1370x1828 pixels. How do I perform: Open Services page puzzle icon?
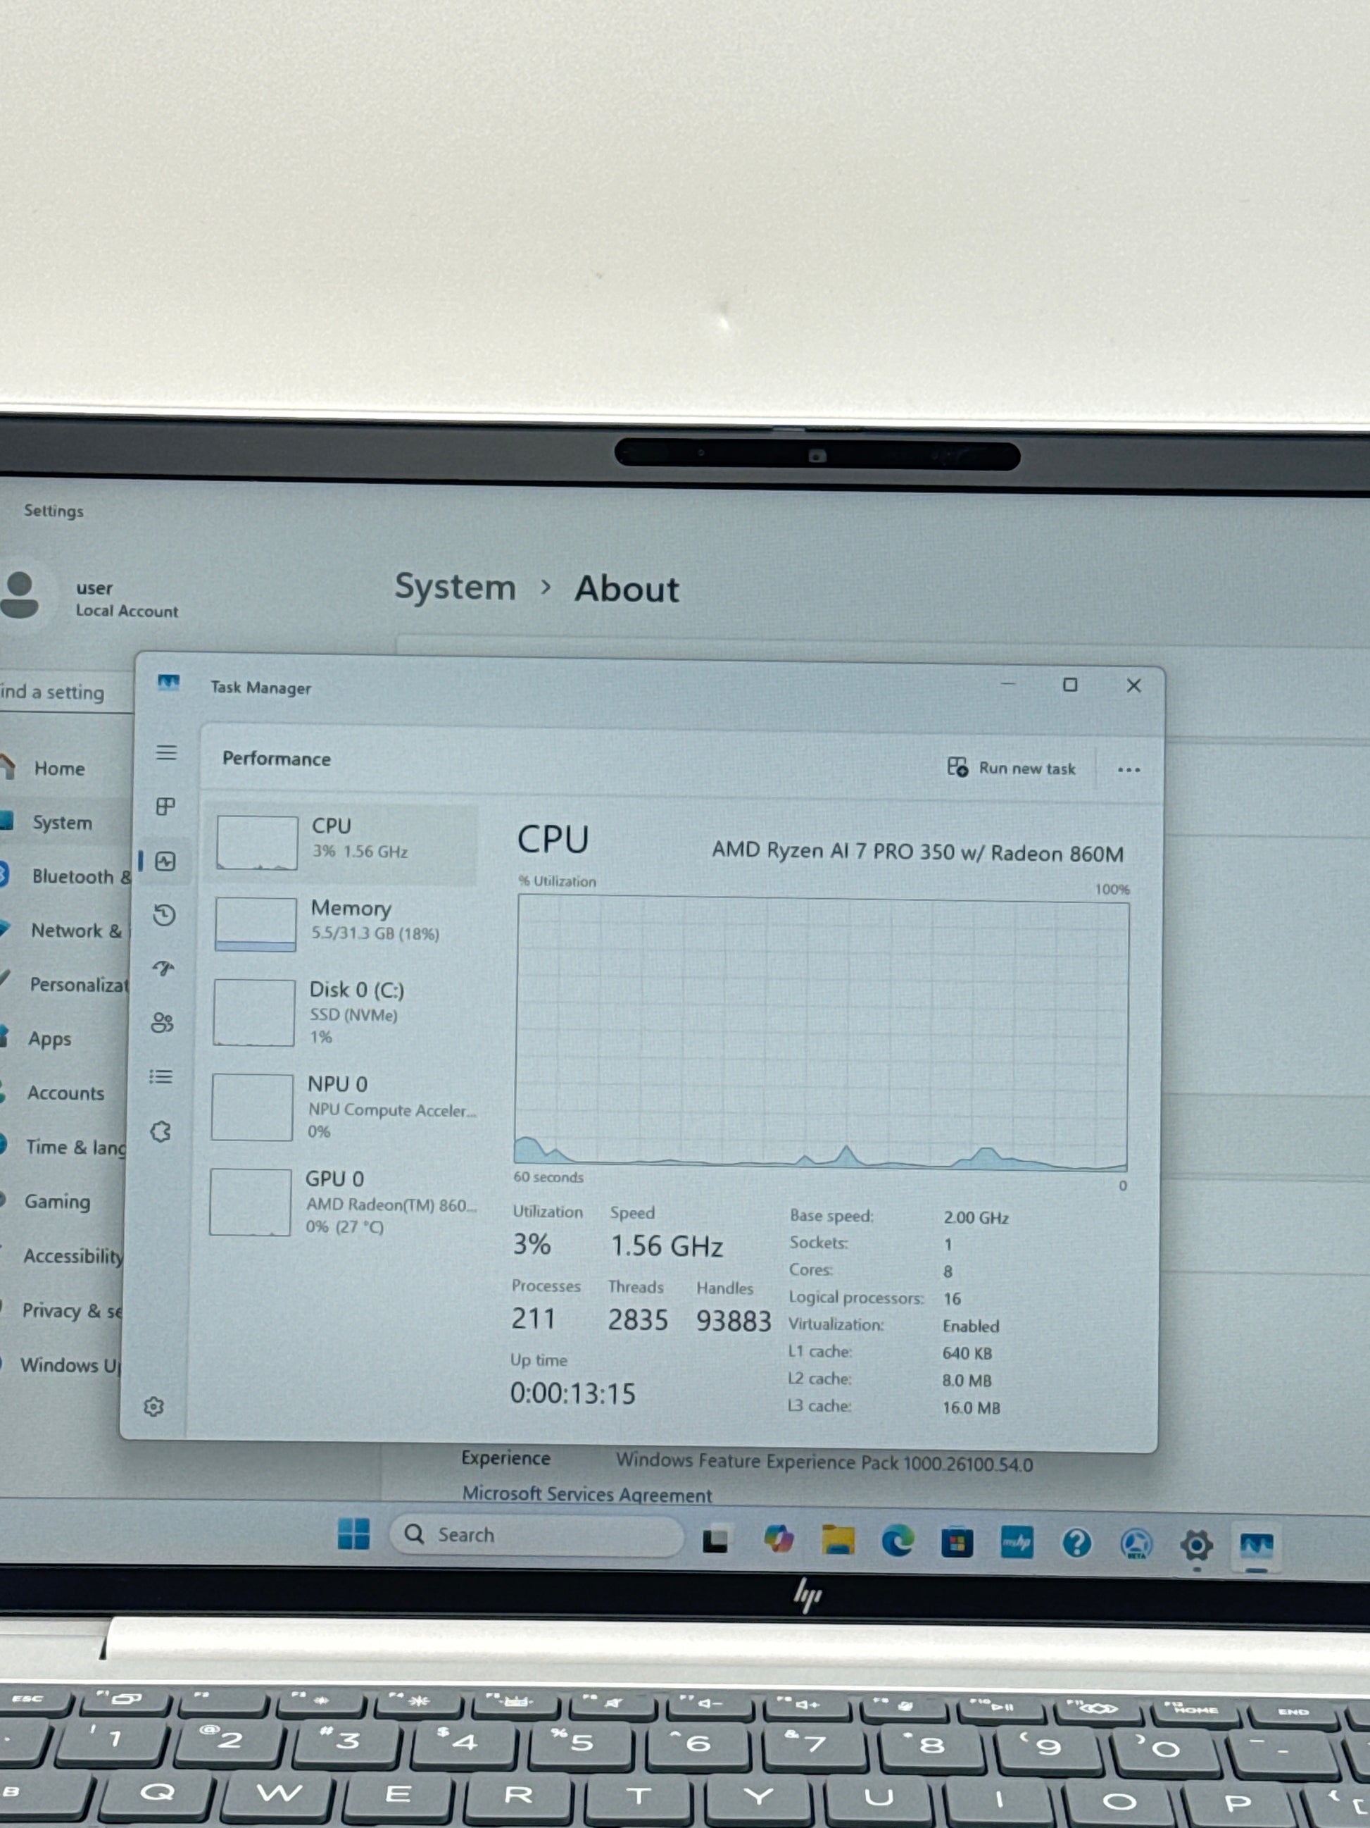click(x=161, y=1131)
